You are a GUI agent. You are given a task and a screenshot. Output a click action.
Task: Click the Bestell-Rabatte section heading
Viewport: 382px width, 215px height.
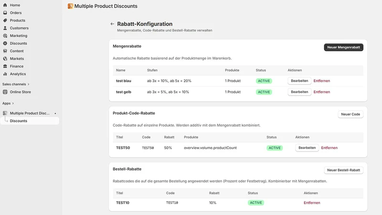tap(127, 169)
